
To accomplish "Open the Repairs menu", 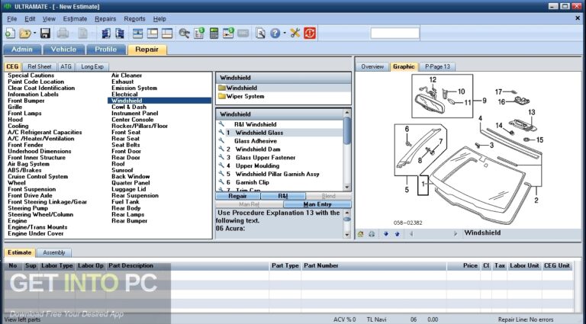I will point(105,18).
